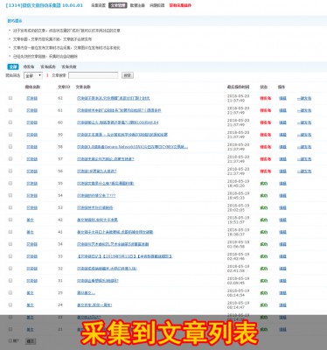Open the title link of article ID 62

(114, 98)
